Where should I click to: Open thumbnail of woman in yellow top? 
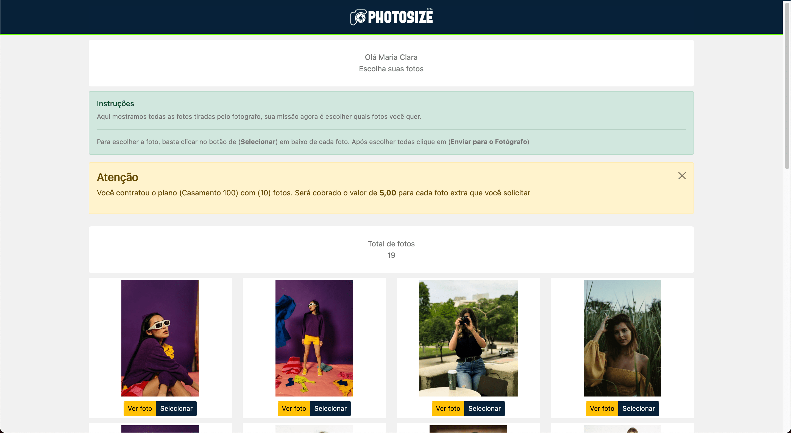(x=622, y=338)
